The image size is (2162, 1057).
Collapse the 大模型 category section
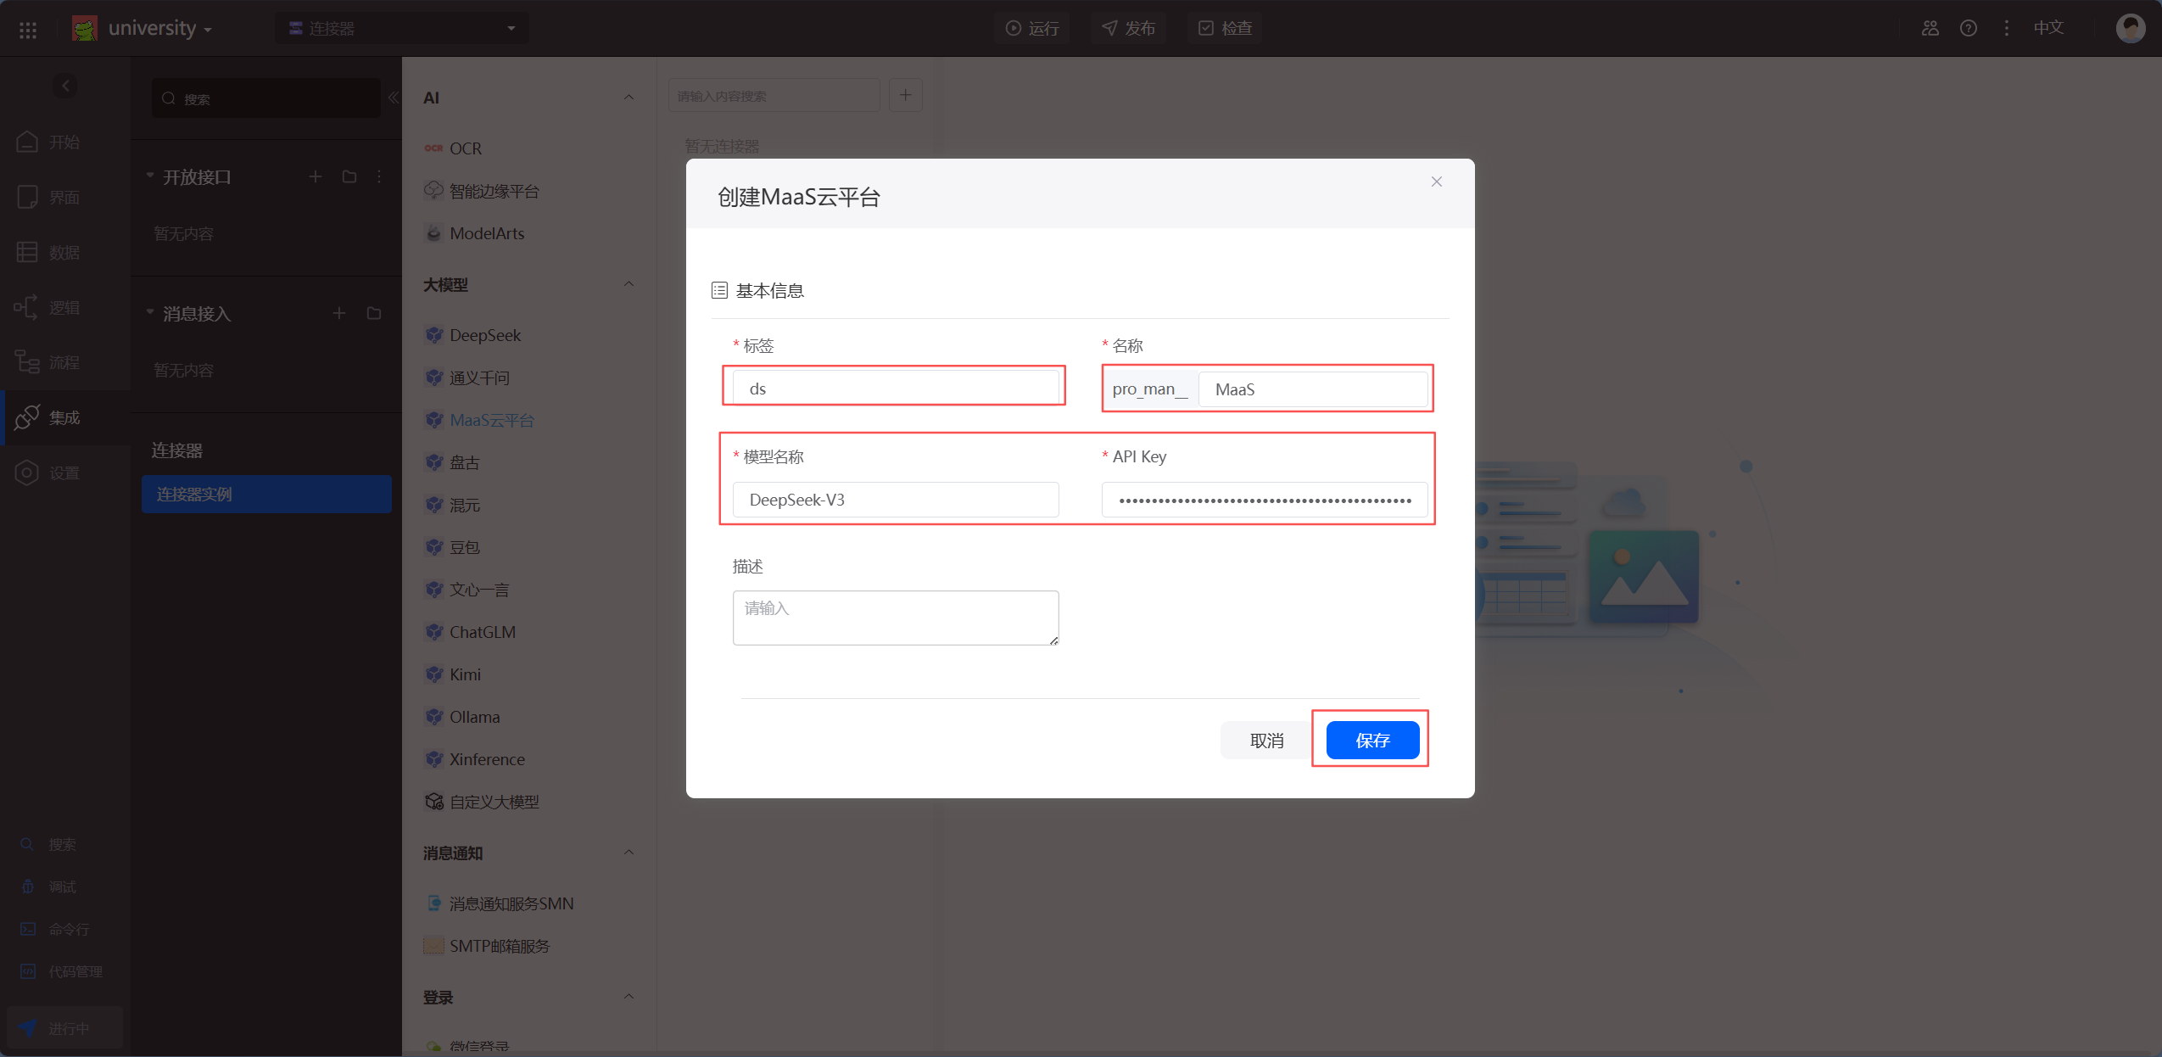tap(628, 284)
